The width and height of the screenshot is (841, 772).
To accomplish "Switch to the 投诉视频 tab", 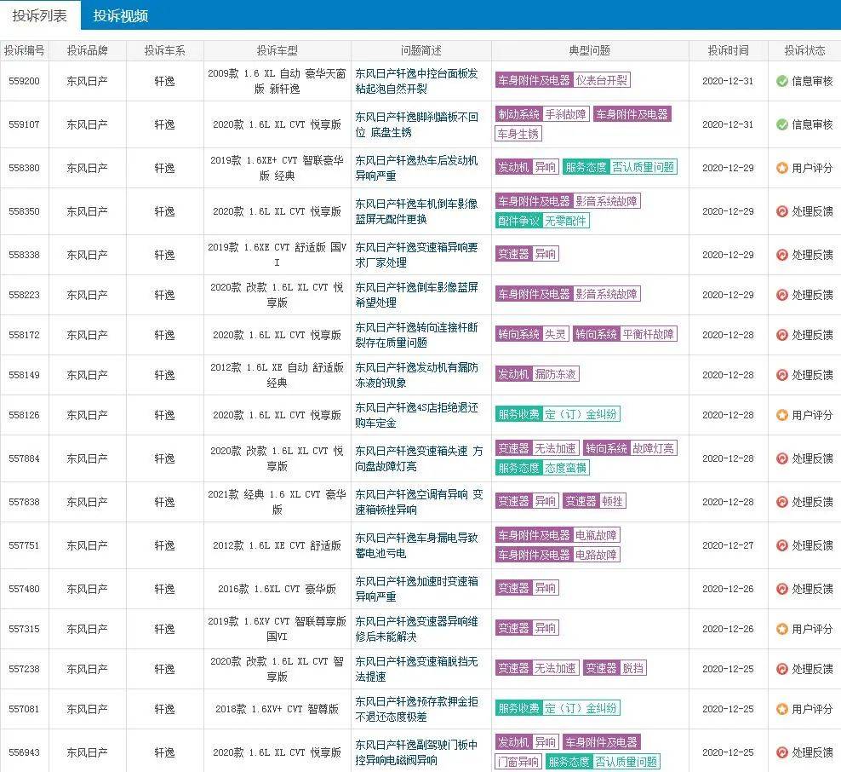I will coord(120,15).
